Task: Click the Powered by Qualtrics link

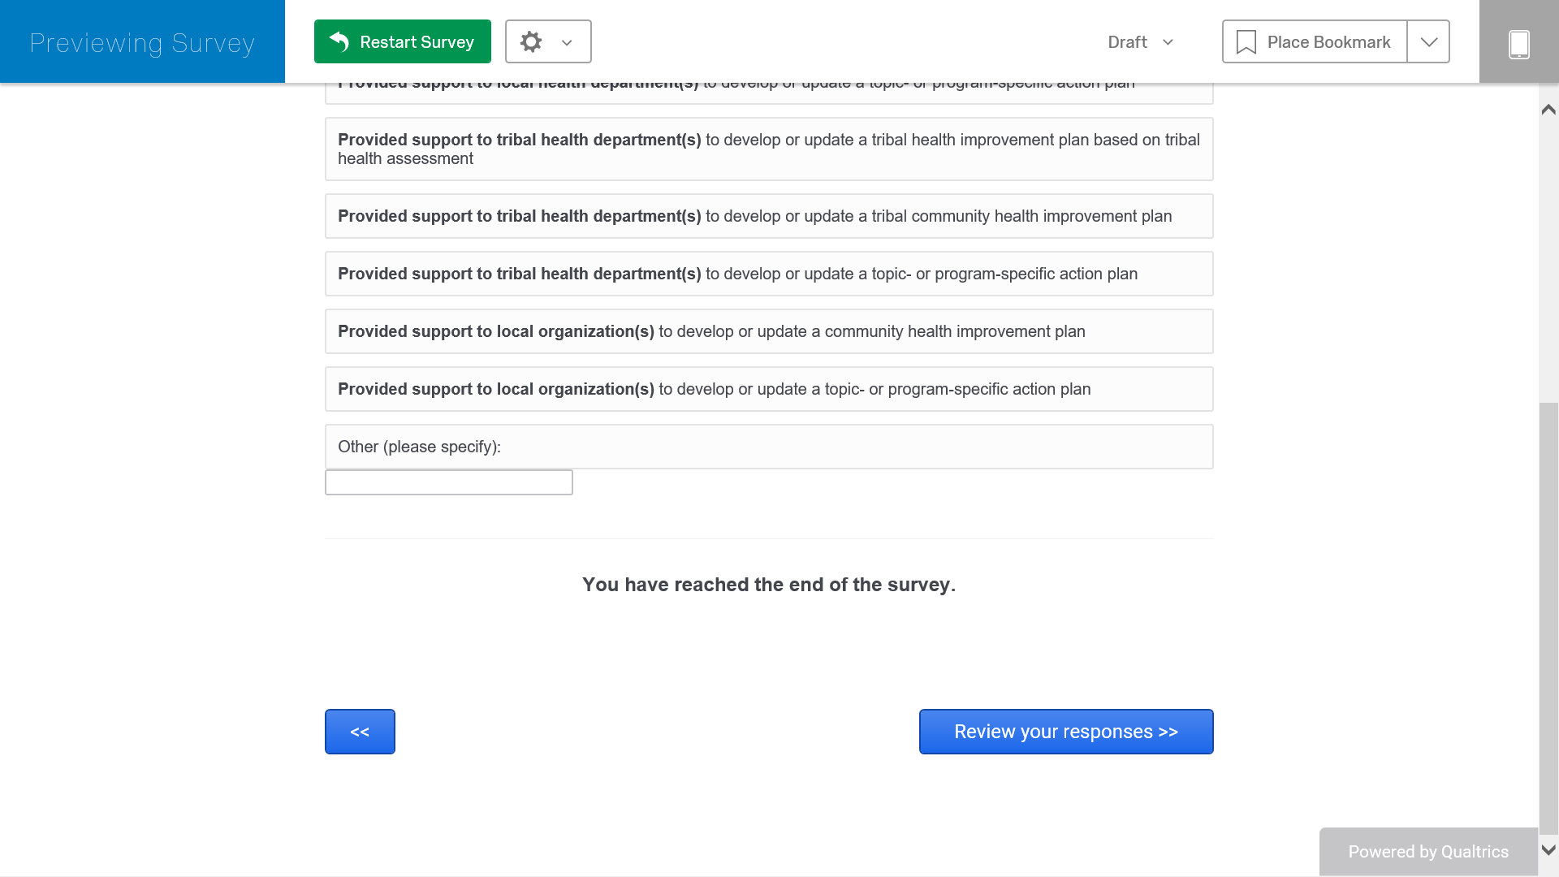Action: point(1427,851)
